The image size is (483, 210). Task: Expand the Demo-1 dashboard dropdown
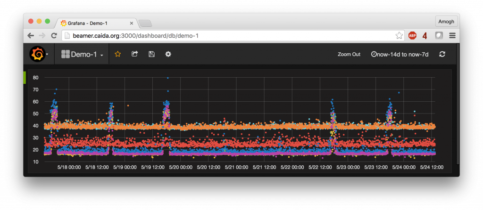(x=82, y=55)
